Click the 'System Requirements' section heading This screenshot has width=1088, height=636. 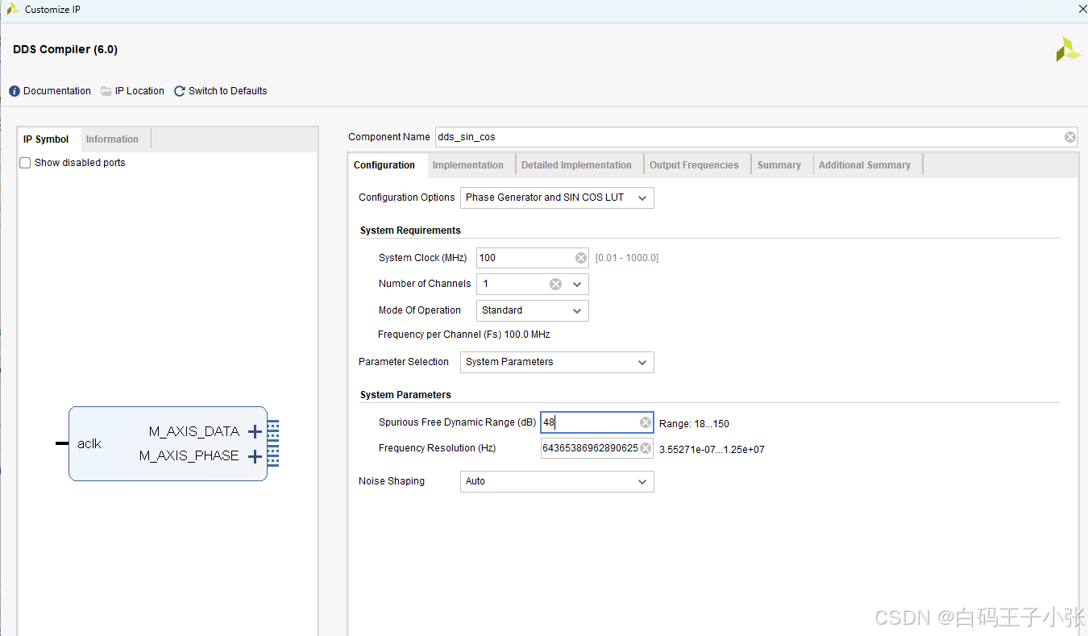pos(410,231)
